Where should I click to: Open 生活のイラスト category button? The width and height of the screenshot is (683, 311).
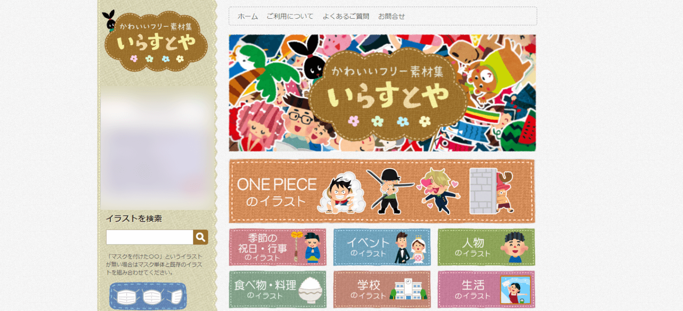click(486, 289)
